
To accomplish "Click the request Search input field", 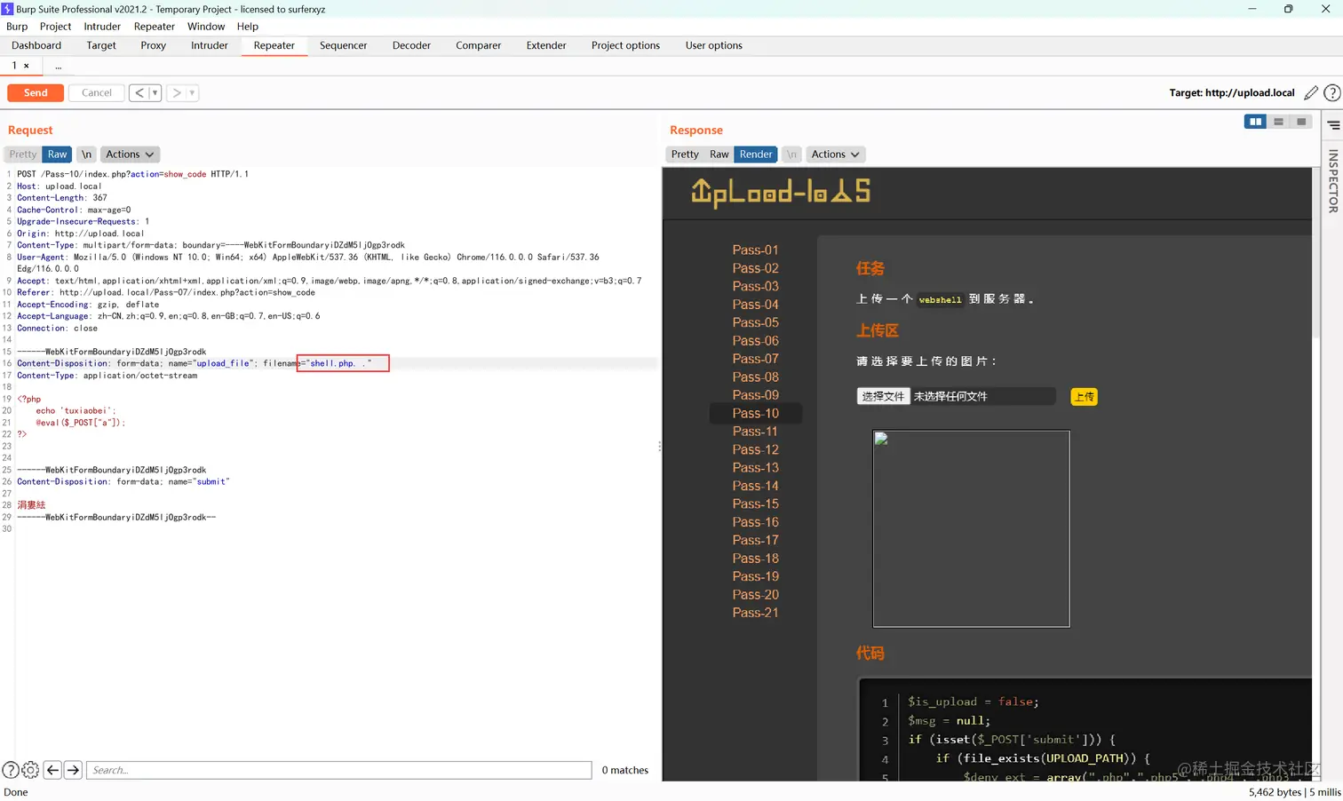I will point(339,770).
